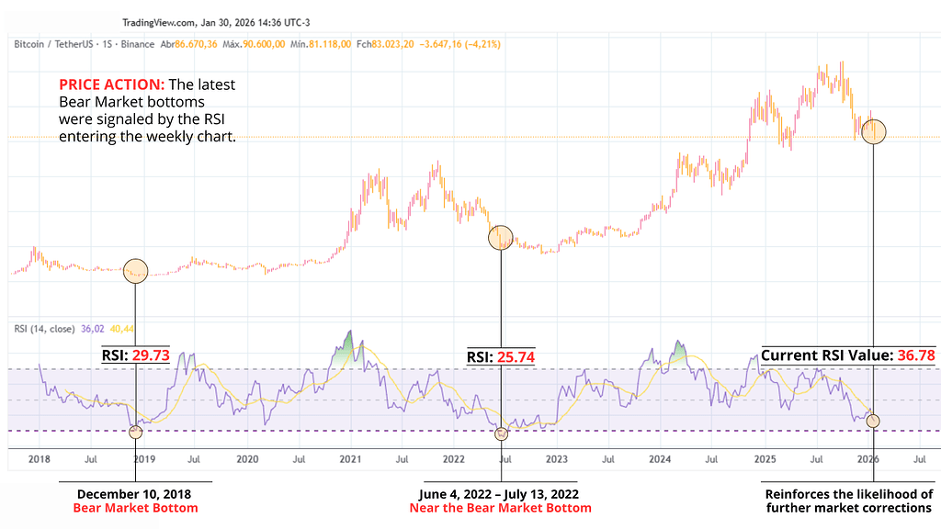Click the circle marker on the mid-2022 price candles

[501, 237]
